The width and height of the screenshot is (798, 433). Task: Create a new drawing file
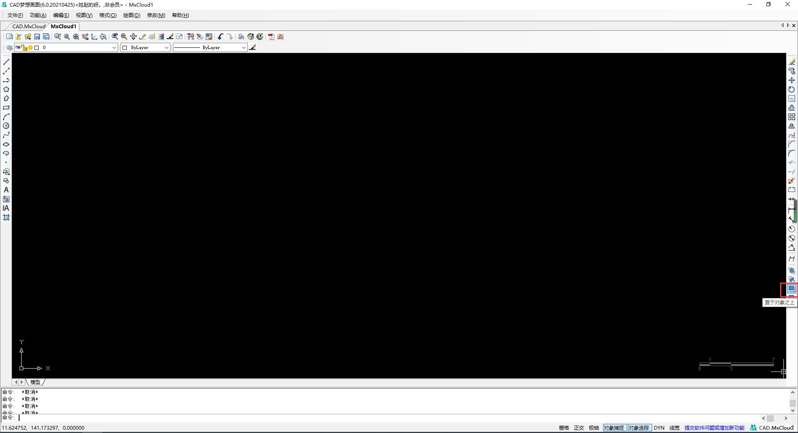(x=10, y=37)
